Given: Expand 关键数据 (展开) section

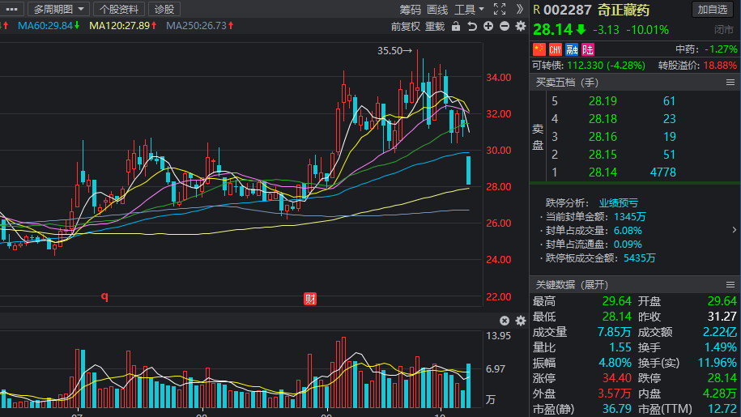Looking at the screenshot, I should point(572,285).
